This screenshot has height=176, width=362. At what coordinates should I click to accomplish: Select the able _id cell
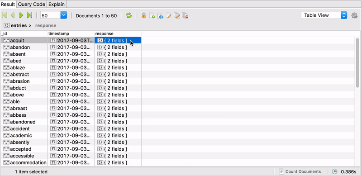point(24,101)
